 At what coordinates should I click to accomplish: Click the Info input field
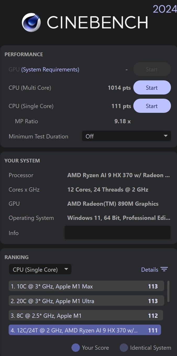117,232
